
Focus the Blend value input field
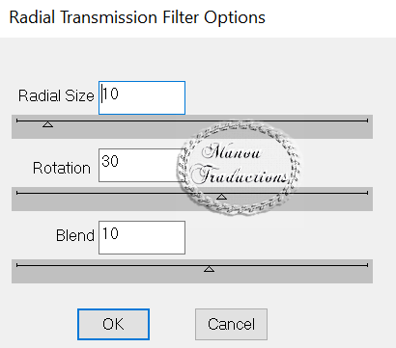pyautogui.click(x=142, y=237)
